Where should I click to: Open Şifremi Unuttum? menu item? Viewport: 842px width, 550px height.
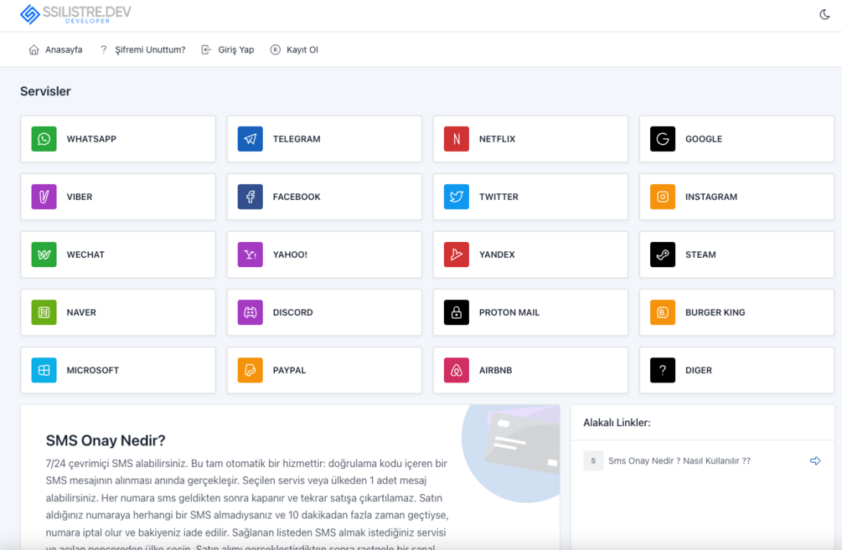coord(142,50)
